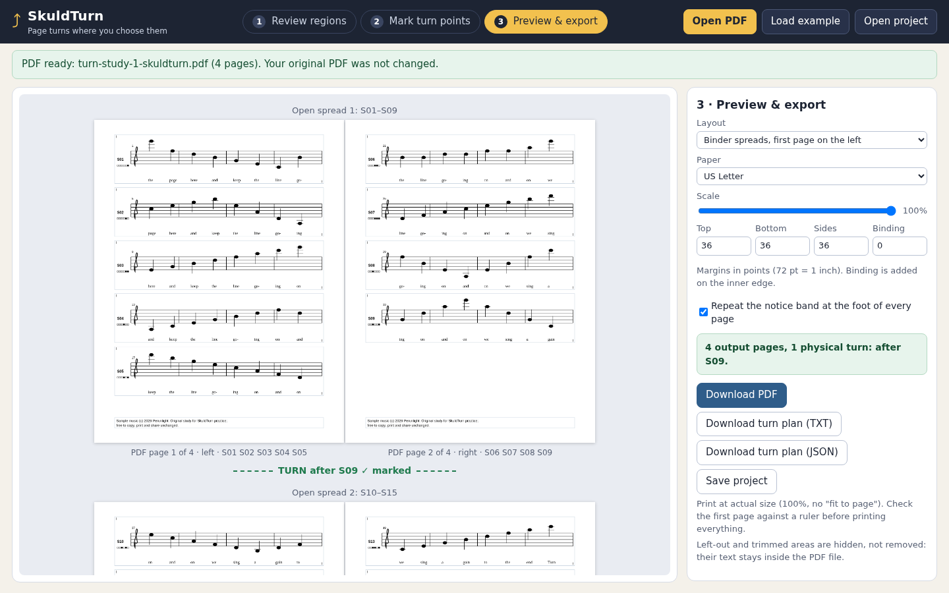Click the 'Open spread 2: S10–S15' heading

pyautogui.click(x=345, y=493)
